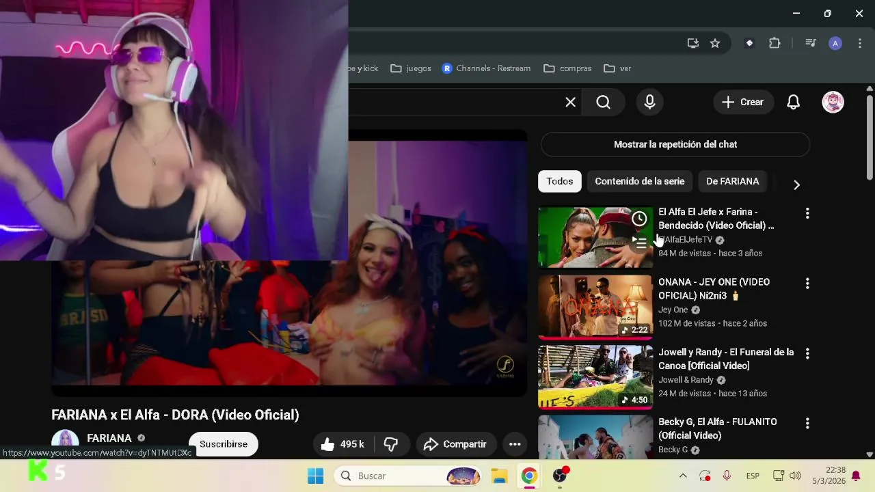Click Becky G, El Alfa FULANITO title

click(718, 428)
